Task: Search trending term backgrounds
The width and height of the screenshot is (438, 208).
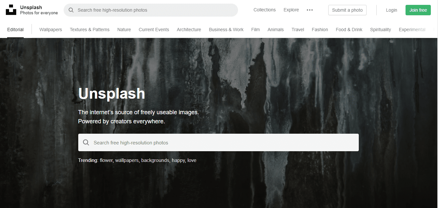Action: tap(155, 160)
